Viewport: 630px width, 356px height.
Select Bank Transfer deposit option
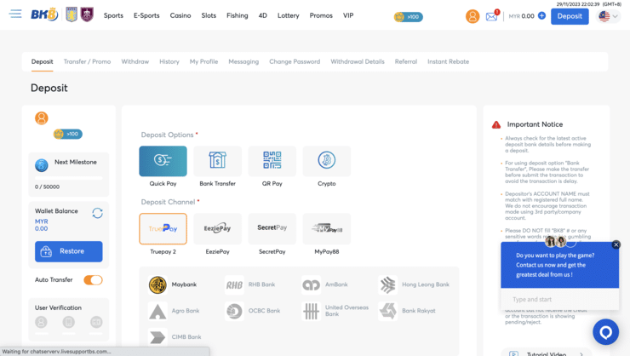tap(217, 161)
